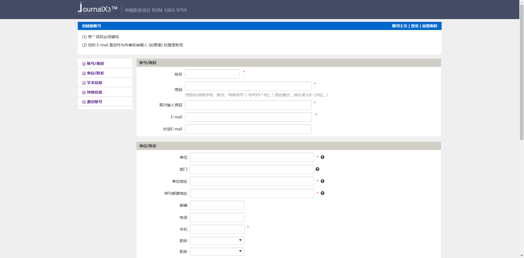Open the 期刊主页 link
This screenshot has width=524, height=258.
399,26
